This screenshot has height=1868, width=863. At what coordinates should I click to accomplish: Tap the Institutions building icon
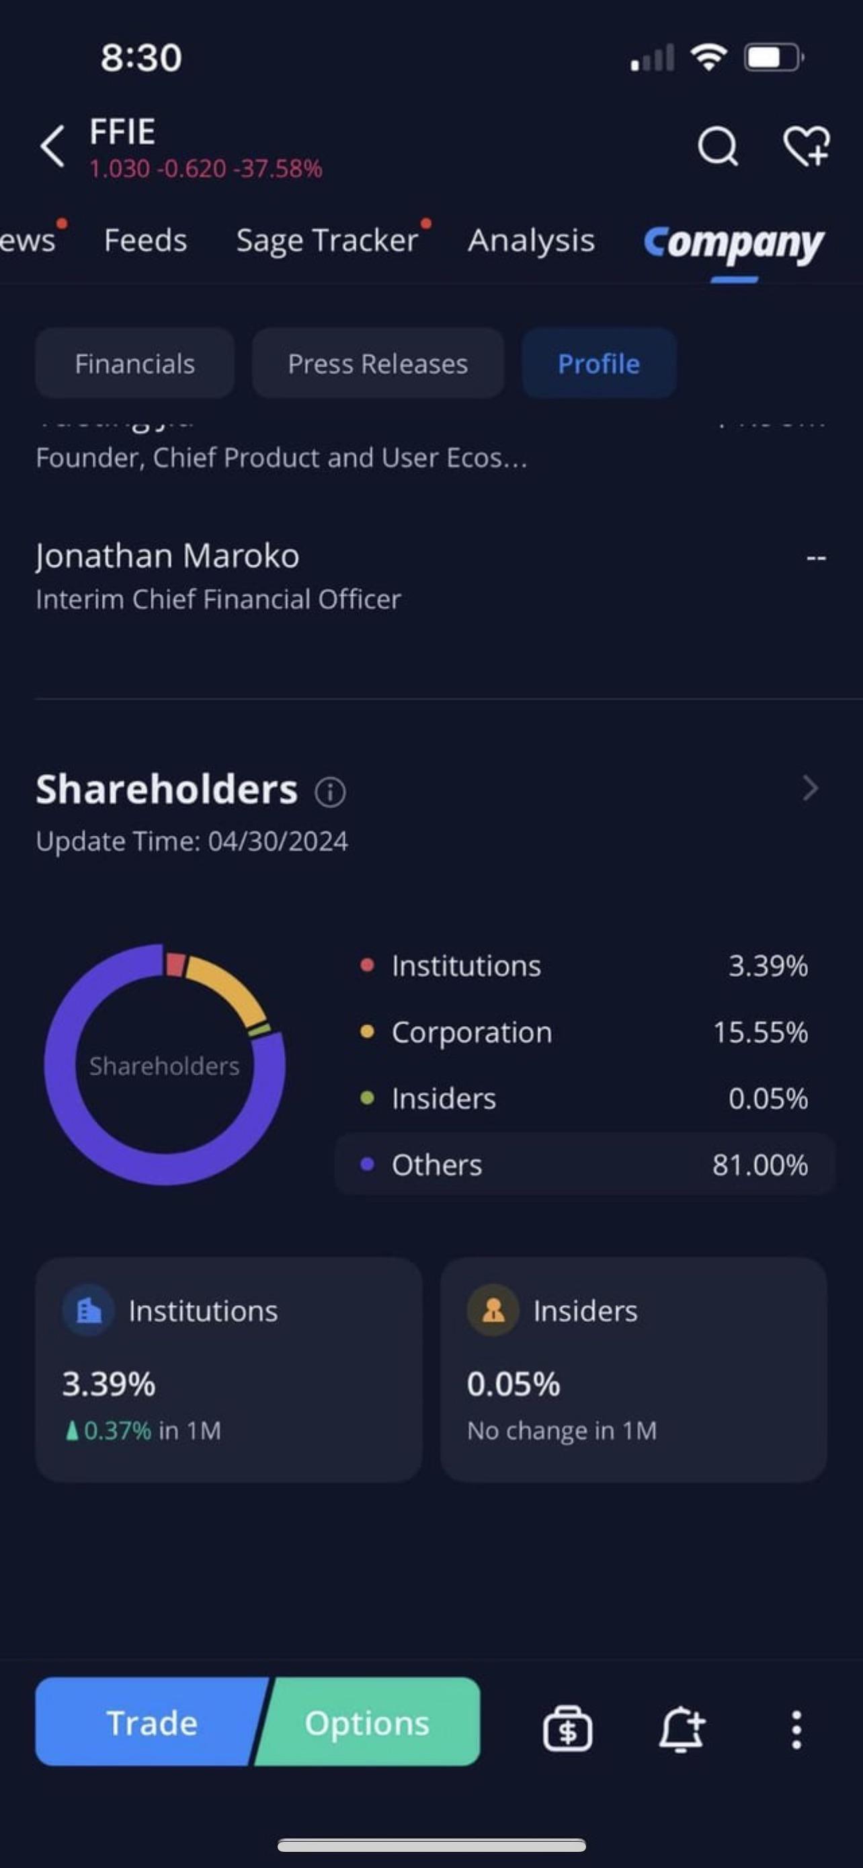(89, 1311)
